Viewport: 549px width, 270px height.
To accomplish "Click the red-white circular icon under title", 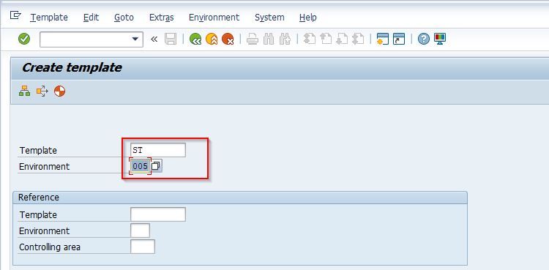I will point(59,91).
